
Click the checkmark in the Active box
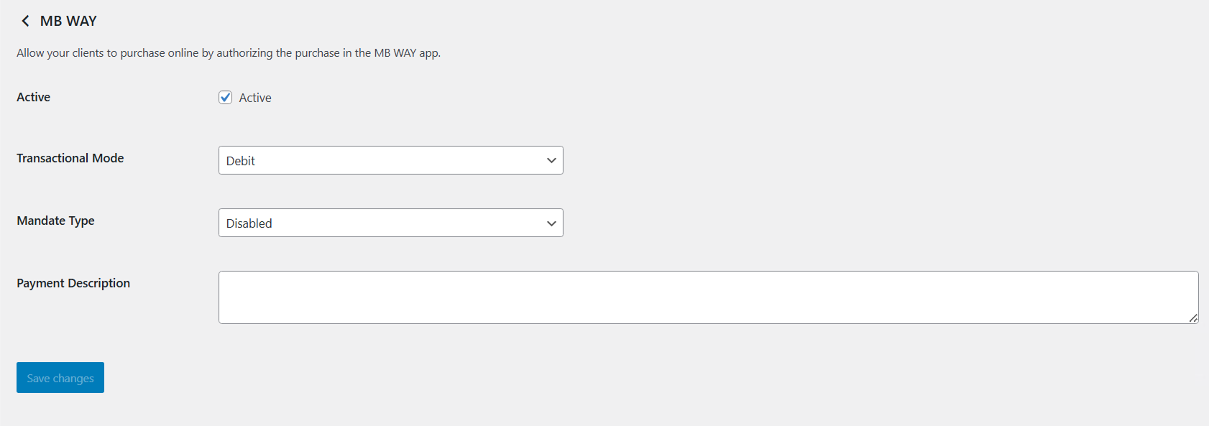point(226,97)
